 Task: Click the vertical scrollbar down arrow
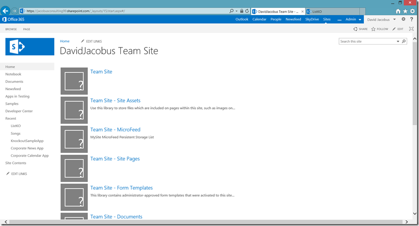[415, 214]
